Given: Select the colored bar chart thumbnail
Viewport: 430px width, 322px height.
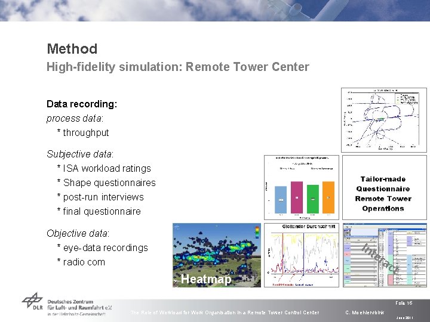Looking at the screenshot, I should [x=302, y=187].
